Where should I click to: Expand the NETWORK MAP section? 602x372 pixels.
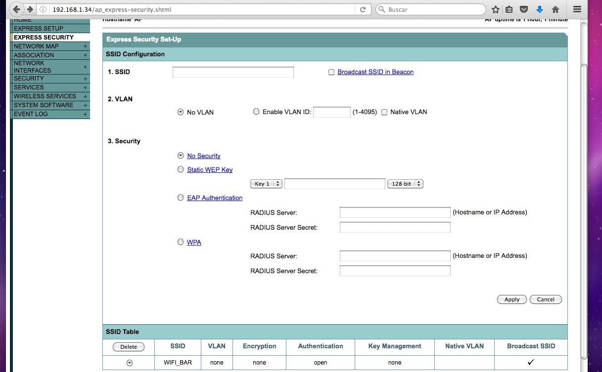85,46
